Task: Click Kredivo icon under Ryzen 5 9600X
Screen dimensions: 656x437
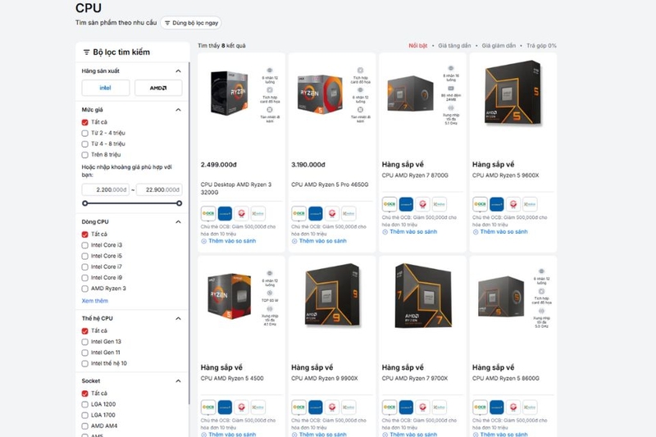Action: click(530, 204)
